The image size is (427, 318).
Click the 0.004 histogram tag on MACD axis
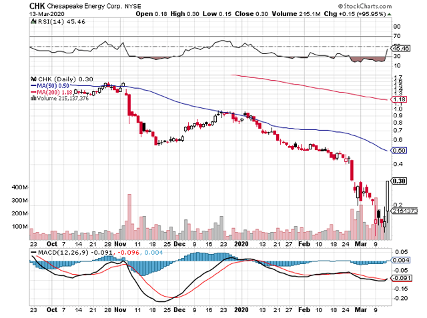pos(400,260)
